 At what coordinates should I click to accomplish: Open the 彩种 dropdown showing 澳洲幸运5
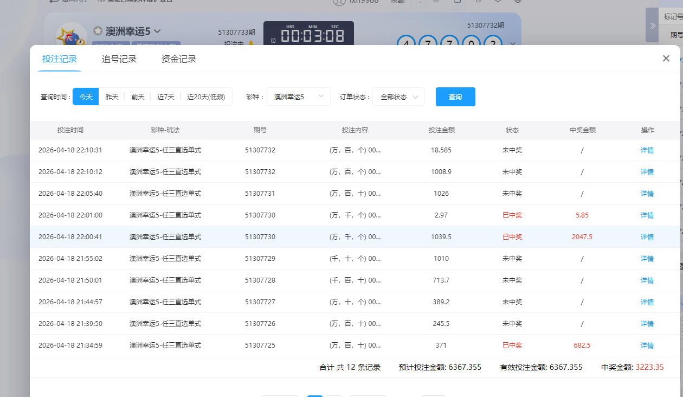coord(298,97)
